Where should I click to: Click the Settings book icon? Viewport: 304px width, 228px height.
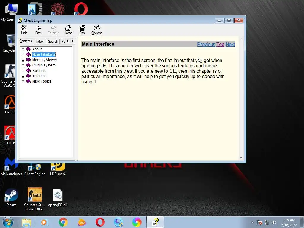(28, 70)
